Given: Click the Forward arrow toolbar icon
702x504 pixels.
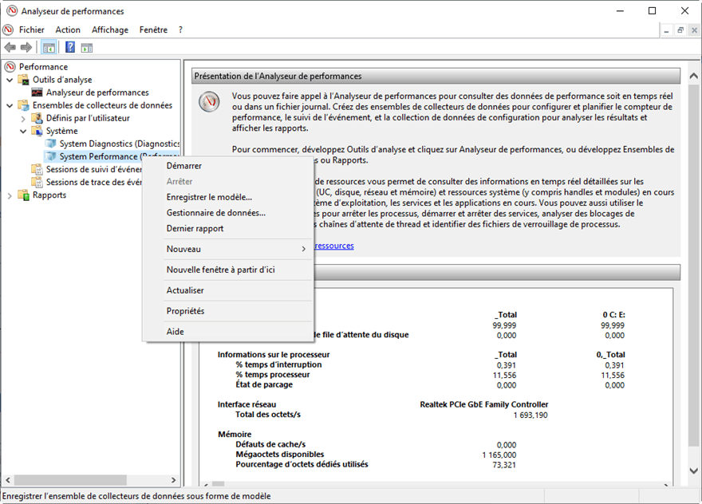Looking at the screenshot, I should tap(26, 47).
